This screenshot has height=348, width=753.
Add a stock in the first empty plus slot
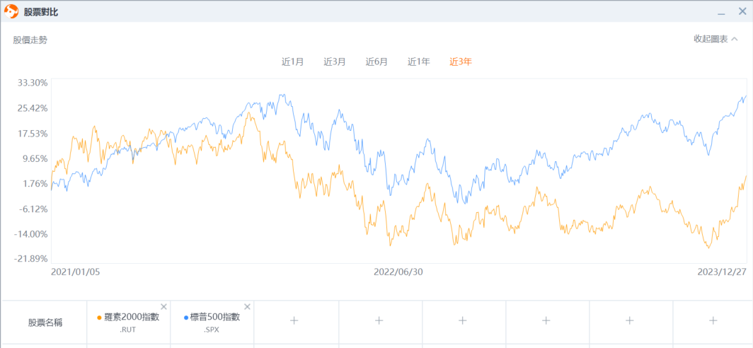pyautogui.click(x=295, y=320)
